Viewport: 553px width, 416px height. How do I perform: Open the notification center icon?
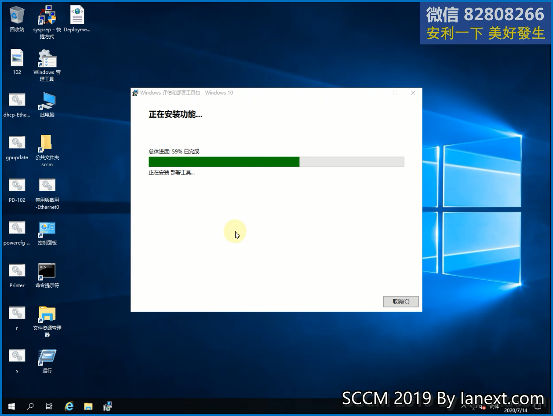[x=537, y=407]
